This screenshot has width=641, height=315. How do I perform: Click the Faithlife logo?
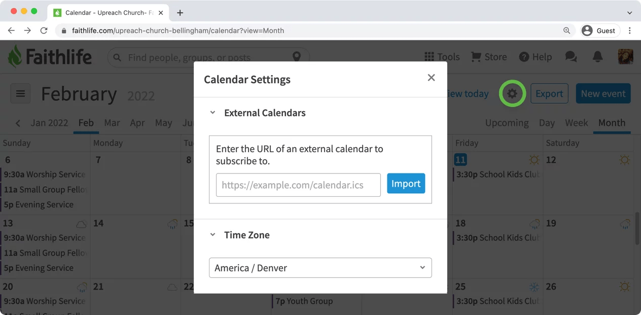coord(49,57)
